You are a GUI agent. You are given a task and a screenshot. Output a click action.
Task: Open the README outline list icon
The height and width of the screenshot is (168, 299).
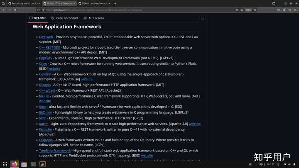coord(203,18)
